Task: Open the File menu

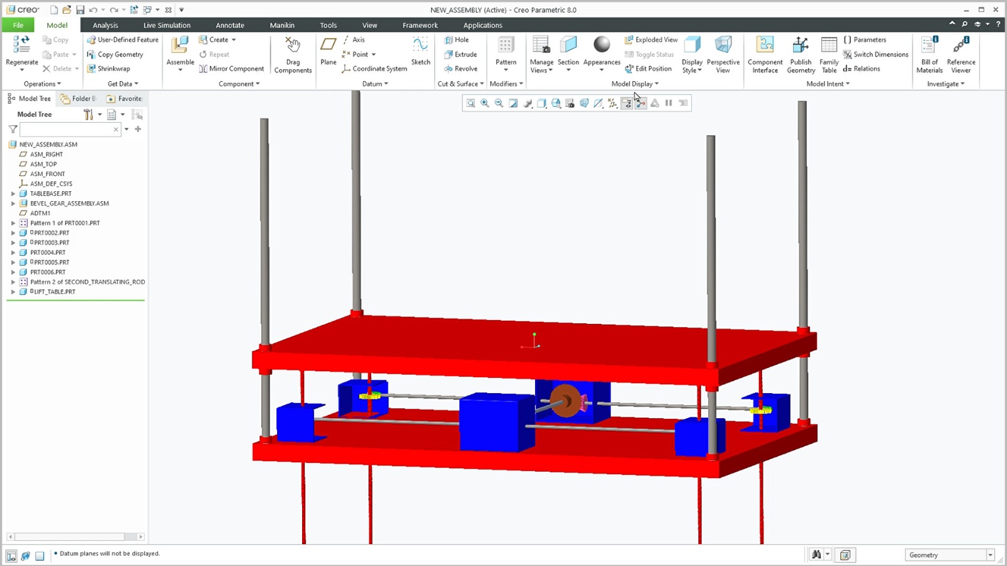Action: (x=18, y=25)
